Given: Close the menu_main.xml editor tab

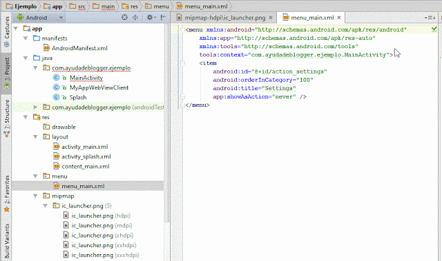Looking at the screenshot, I should click(339, 18).
